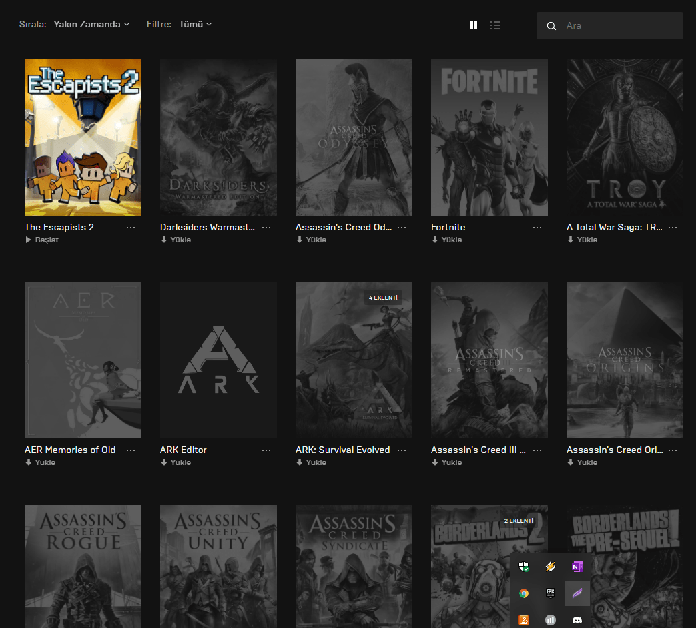Open options menu for Darksiders Warmastered
The height and width of the screenshot is (628, 696).
266,227
